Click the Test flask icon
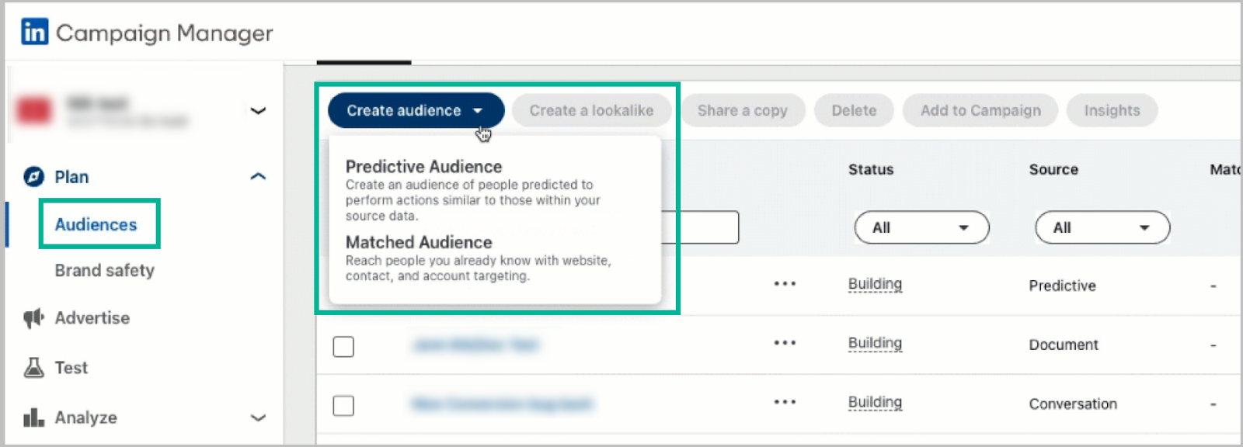Image resolution: width=1243 pixels, height=447 pixels. point(33,368)
